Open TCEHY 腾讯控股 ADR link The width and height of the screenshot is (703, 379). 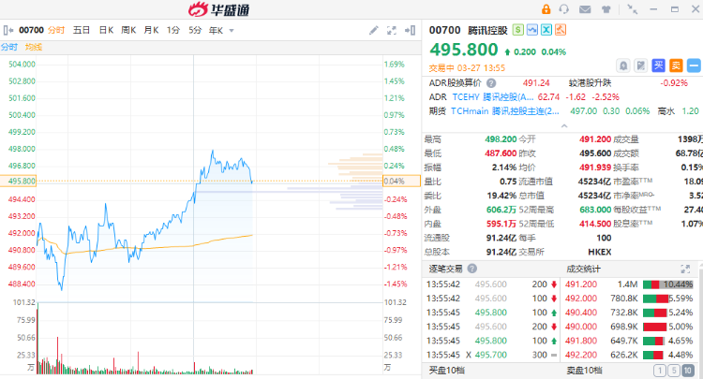[493, 97]
